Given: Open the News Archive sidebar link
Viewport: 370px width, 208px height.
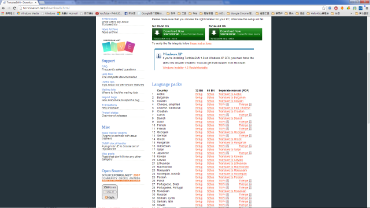Looking at the screenshot, I should tap(110, 29).
